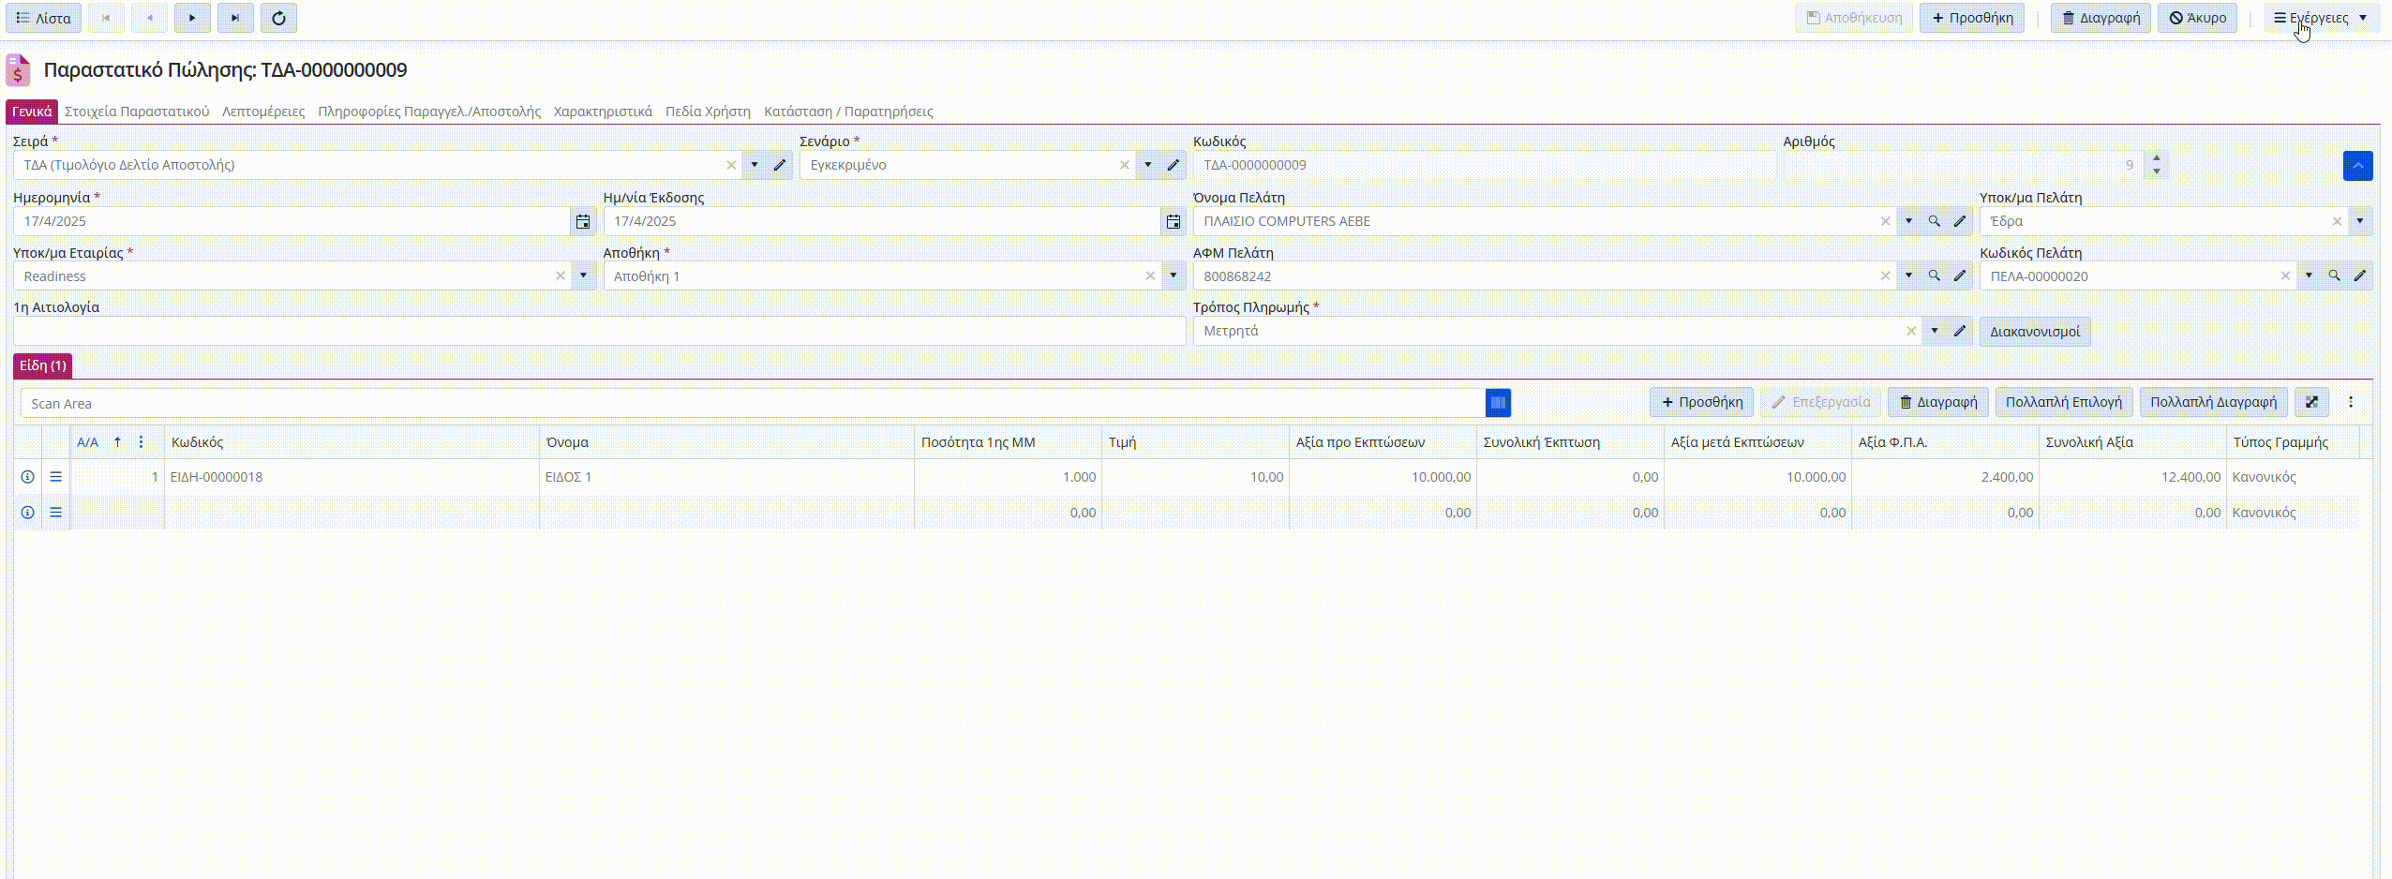Click Πολλαπλή Διαγραφή button
The image size is (2392, 879).
(2213, 402)
